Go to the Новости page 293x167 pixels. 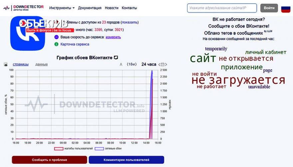[112, 8]
